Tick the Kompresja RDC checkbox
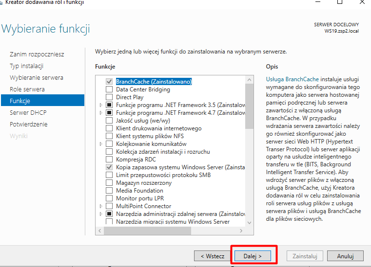Image resolution: width=371 pixels, height=267 pixels. pyautogui.click(x=109, y=160)
